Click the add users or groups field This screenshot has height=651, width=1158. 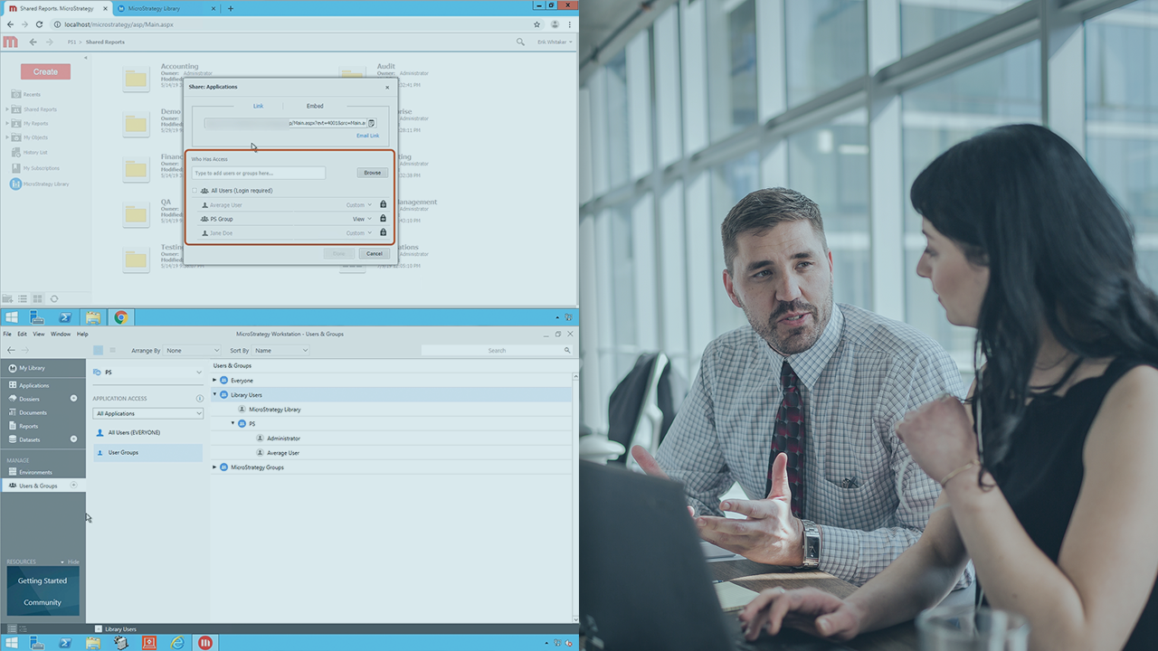pos(258,173)
